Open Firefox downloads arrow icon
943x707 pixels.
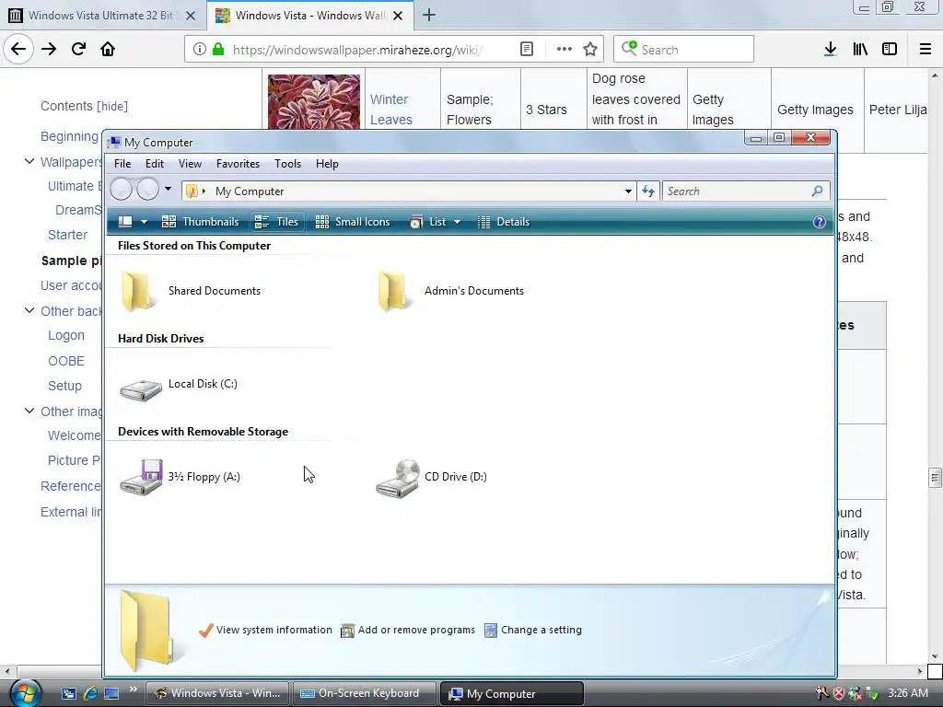pyautogui.click(x=830, y=50)
